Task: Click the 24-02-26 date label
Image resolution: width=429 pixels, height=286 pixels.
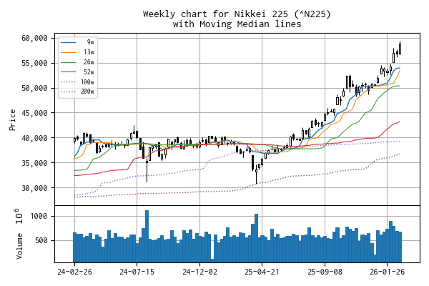Action: (74, 272)
